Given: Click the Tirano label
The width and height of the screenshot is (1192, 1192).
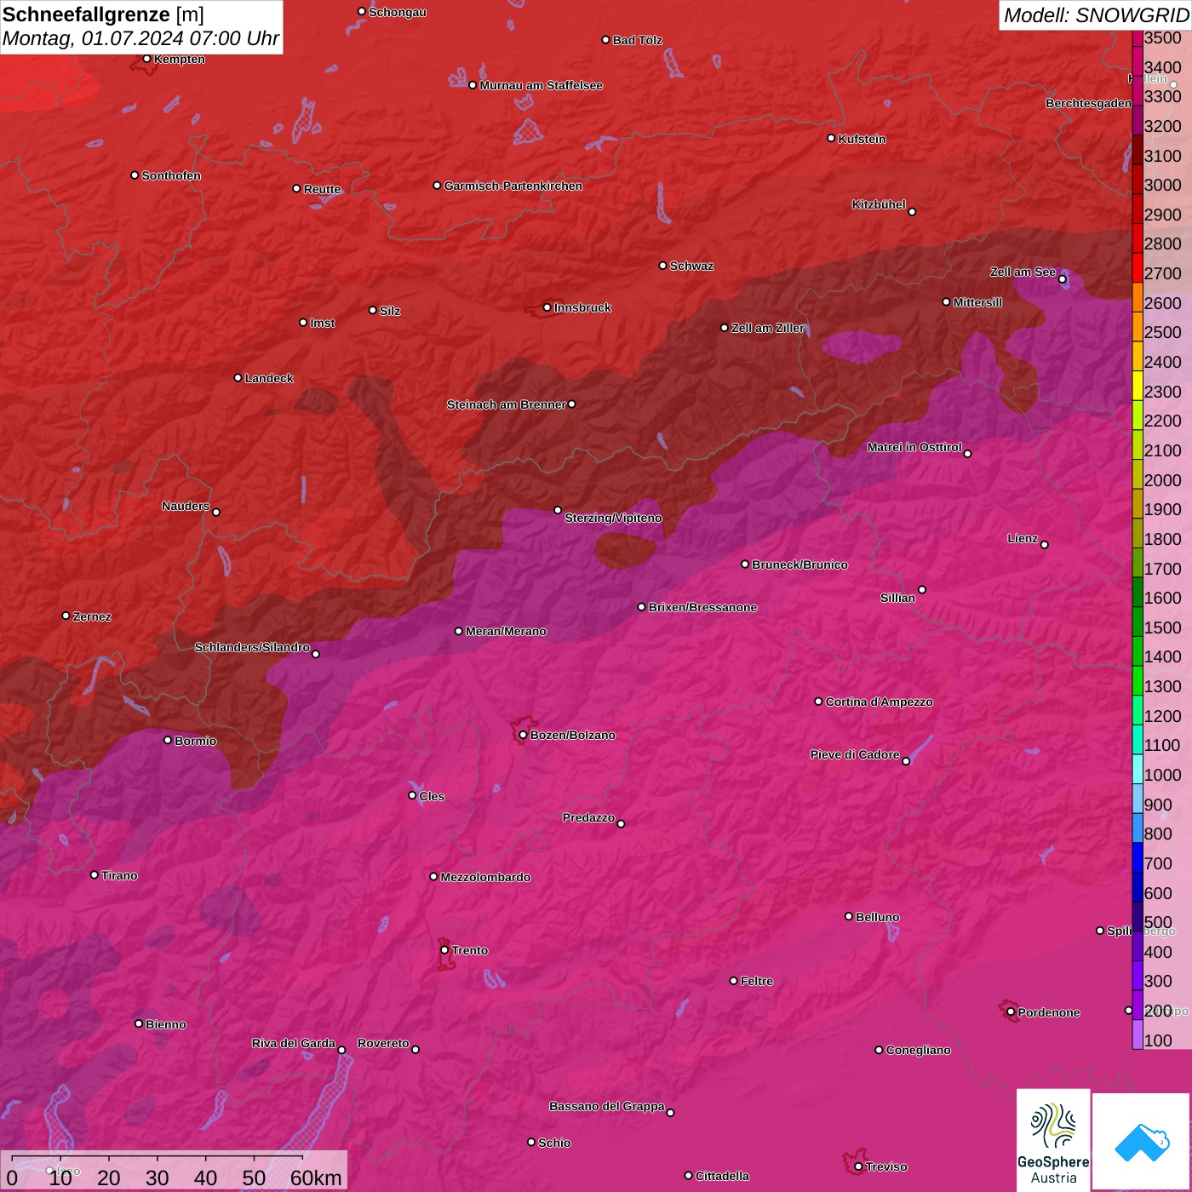Looking at the screenshot, I should tap(119, 875).
